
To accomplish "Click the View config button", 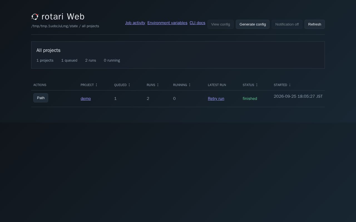I will tap(221, 24).
